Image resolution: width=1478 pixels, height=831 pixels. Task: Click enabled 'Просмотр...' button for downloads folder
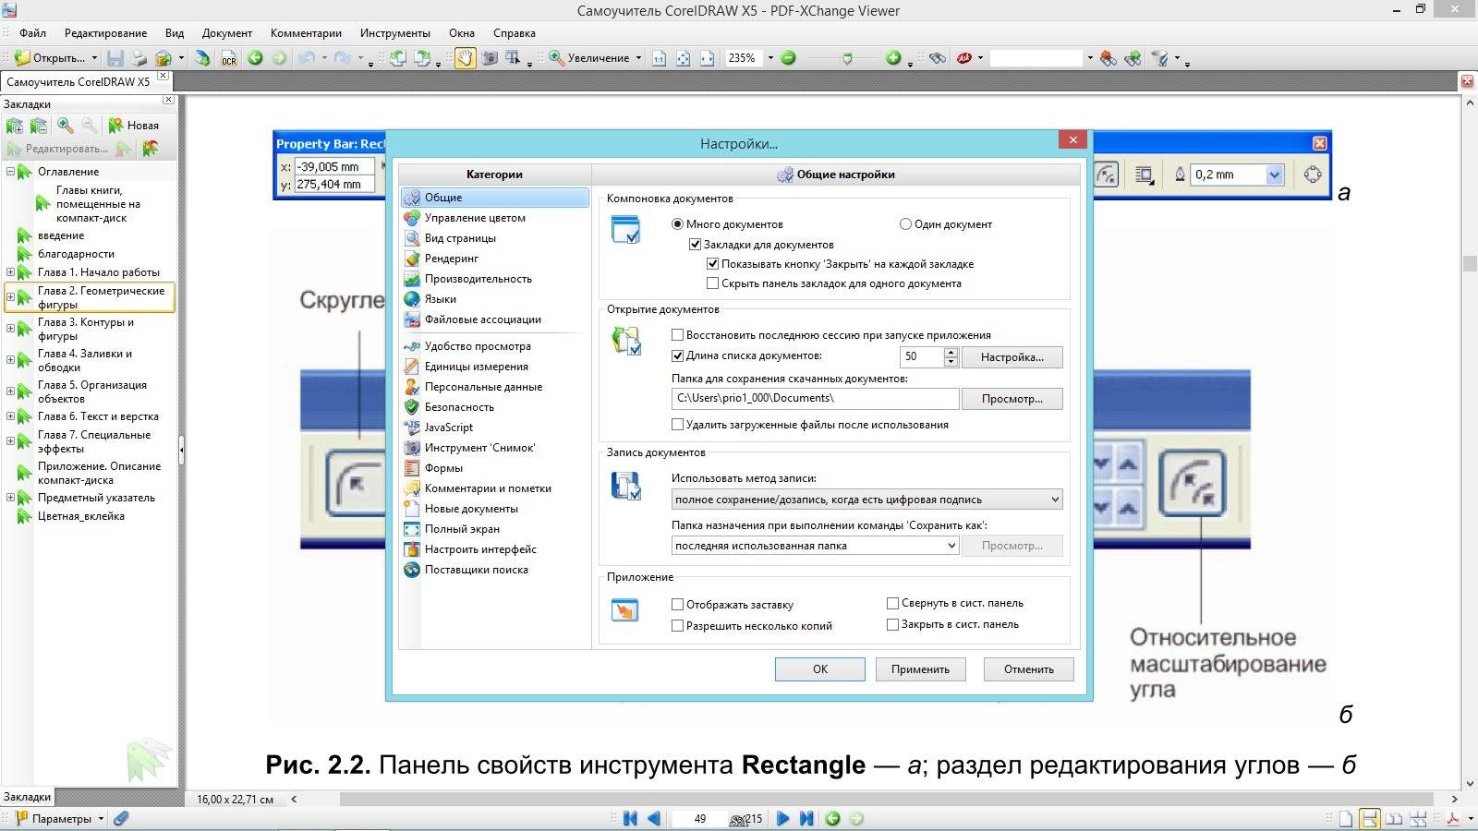[1012, 399]
